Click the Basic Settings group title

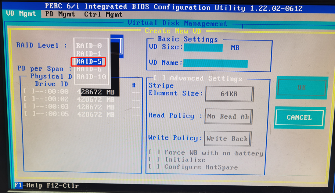(188, 39)
